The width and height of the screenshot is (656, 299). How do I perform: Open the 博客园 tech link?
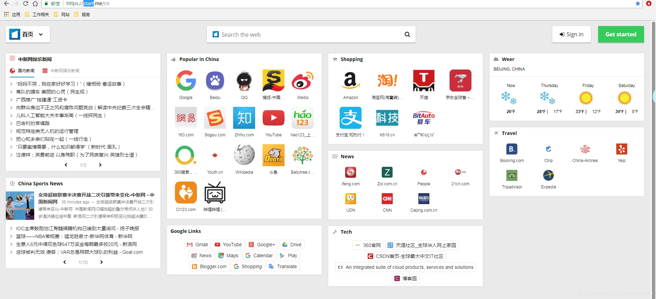[406, 278]
